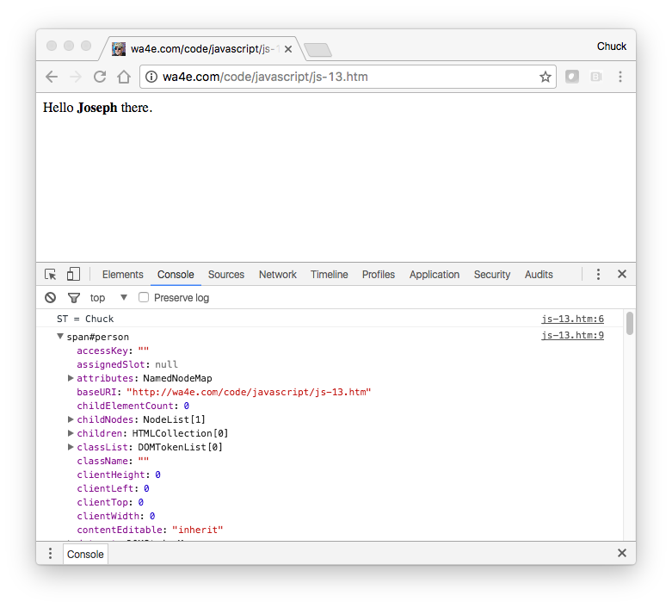
Task: Open the Security tab
Action: point(492,275)
